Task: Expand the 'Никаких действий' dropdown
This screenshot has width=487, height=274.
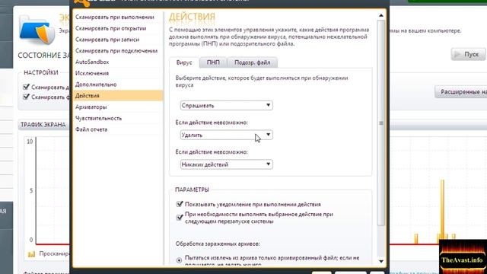Action: coord(227,164)
